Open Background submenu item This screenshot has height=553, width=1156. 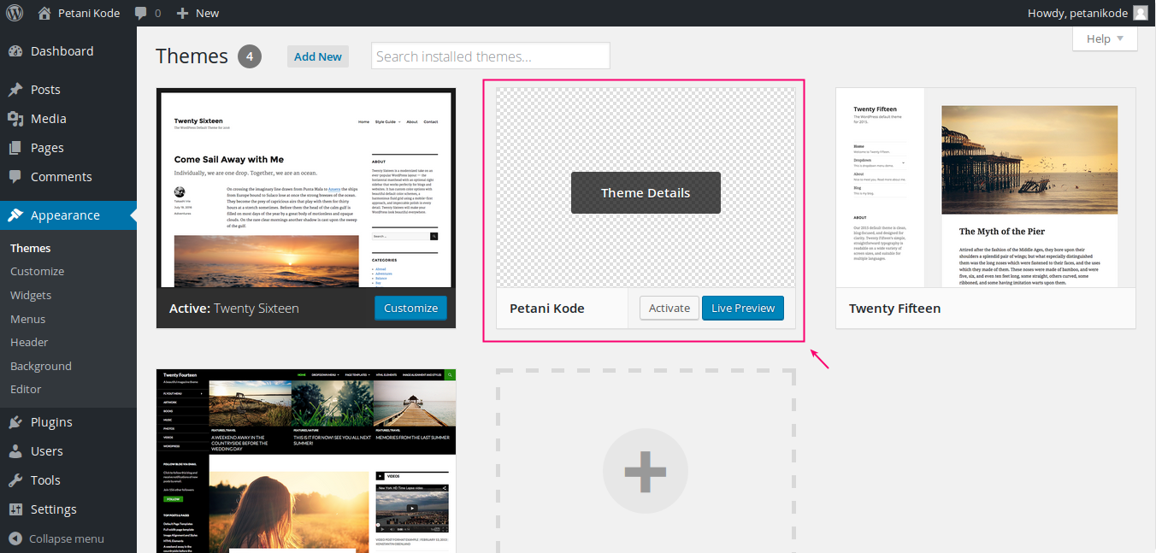[41, 366]
